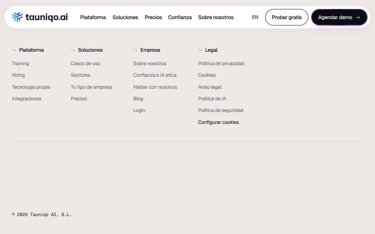Switch language to EN

click(x=255, y=17)
